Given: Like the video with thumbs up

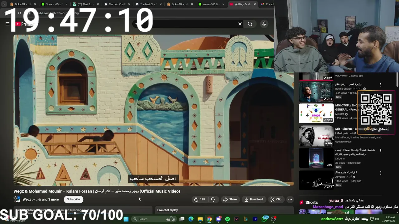Looking at the screenshot, I should pyautogui.click(x=199, y=199).
